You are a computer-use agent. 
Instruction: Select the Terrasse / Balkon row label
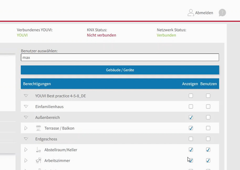60,128
